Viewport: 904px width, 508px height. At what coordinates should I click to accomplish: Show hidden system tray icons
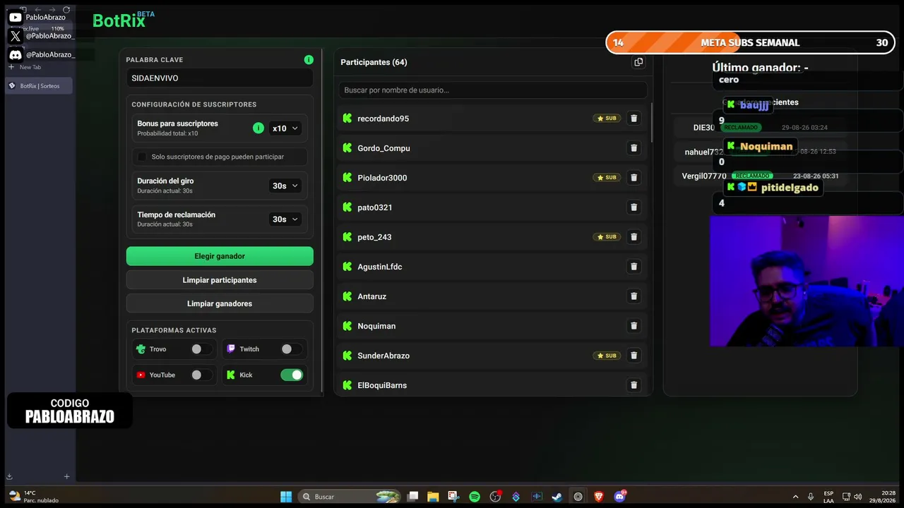click(795, 497)
